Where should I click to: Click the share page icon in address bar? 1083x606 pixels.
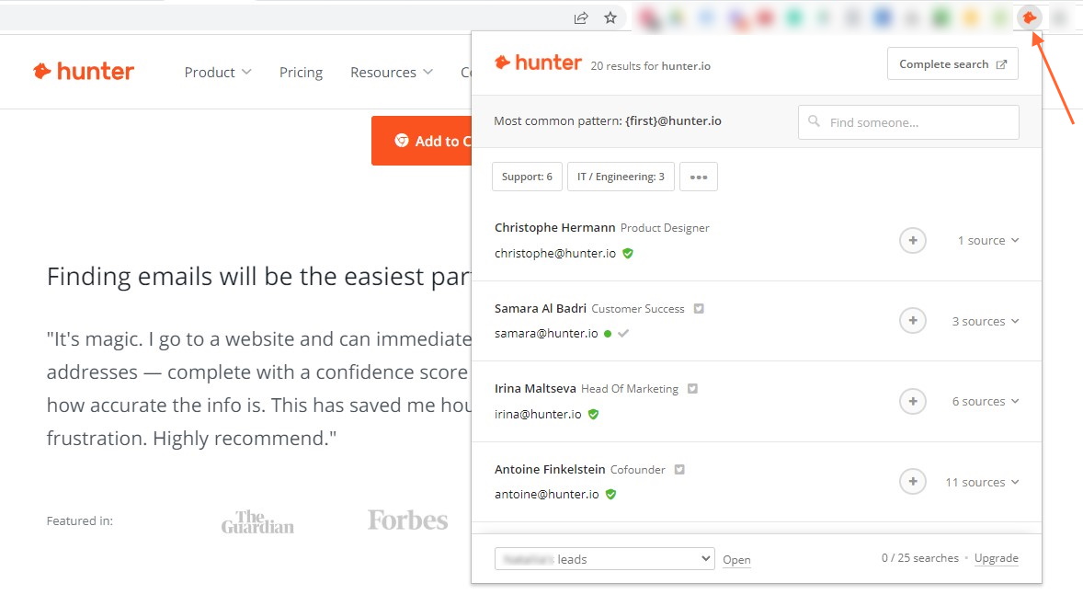pos(581,18)
